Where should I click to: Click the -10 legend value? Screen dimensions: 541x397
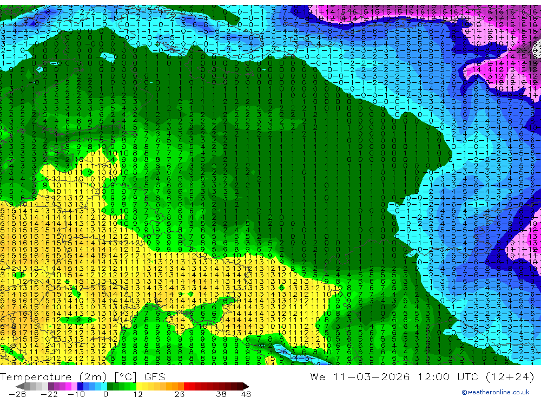76,394
